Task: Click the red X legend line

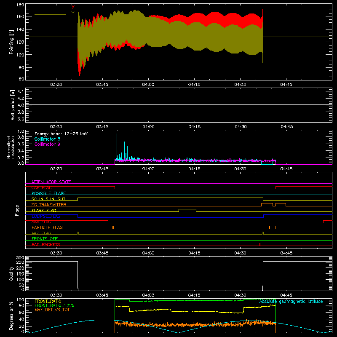Action: tap(50, 9)
